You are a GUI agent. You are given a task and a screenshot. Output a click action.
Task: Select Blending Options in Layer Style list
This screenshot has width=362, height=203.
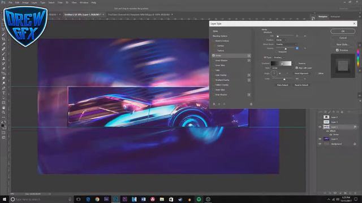(220, 36)
